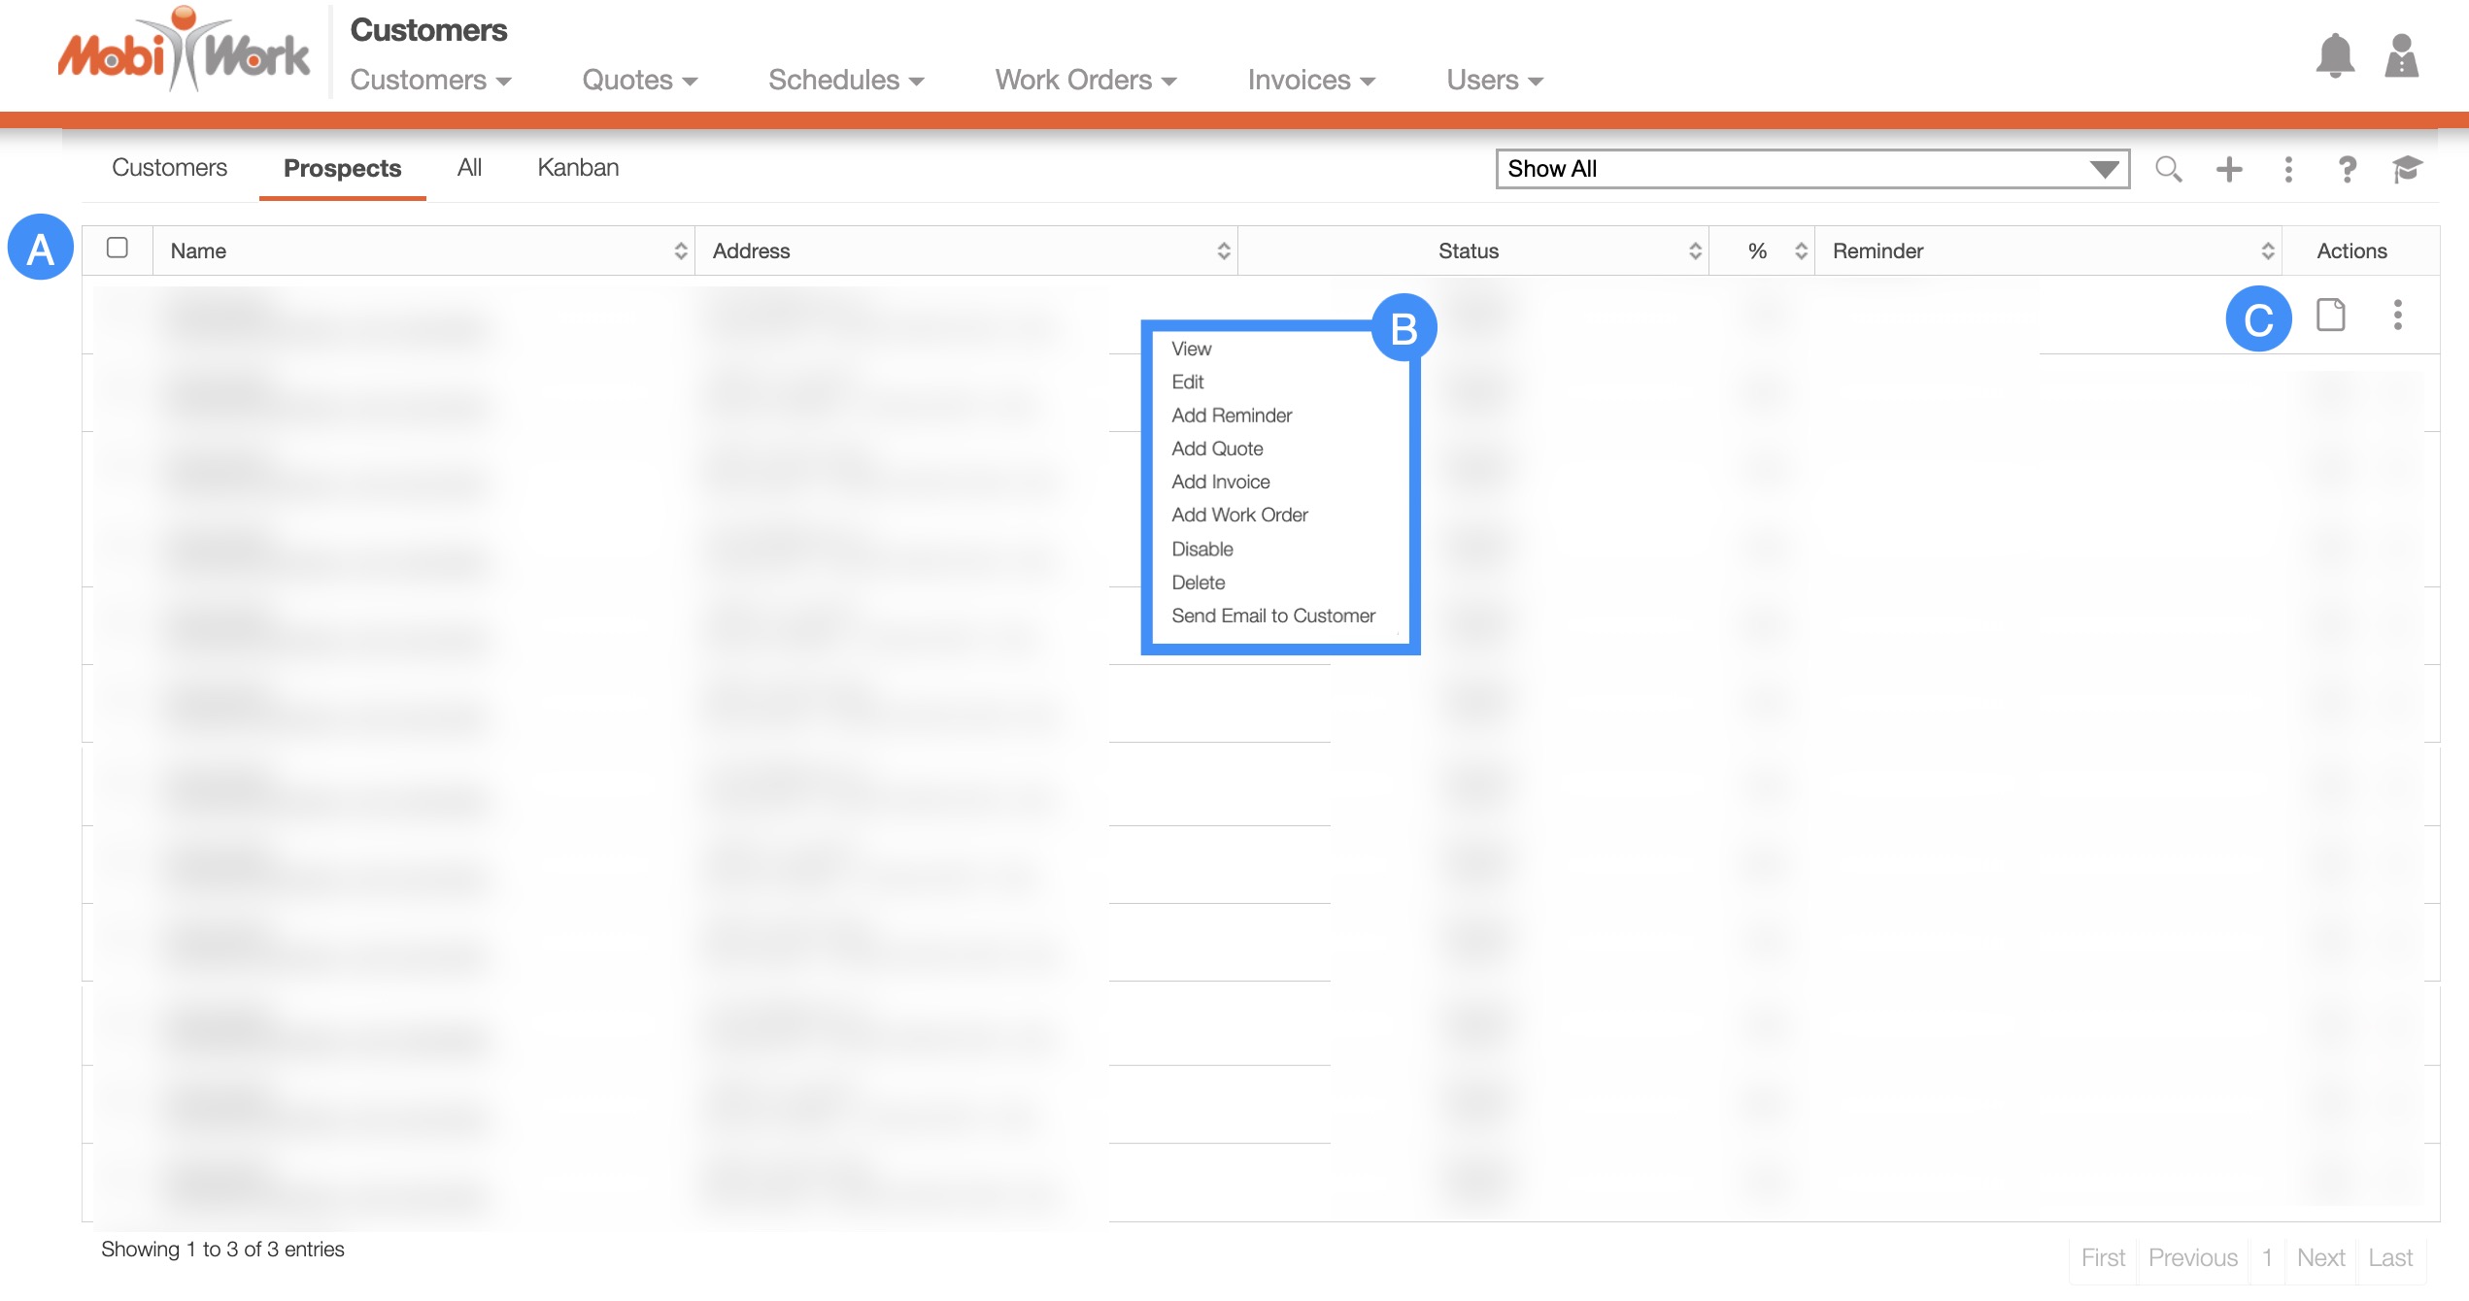Switch to the Kanban tab
2469x1301 pixels.
(x=578, y=167)
